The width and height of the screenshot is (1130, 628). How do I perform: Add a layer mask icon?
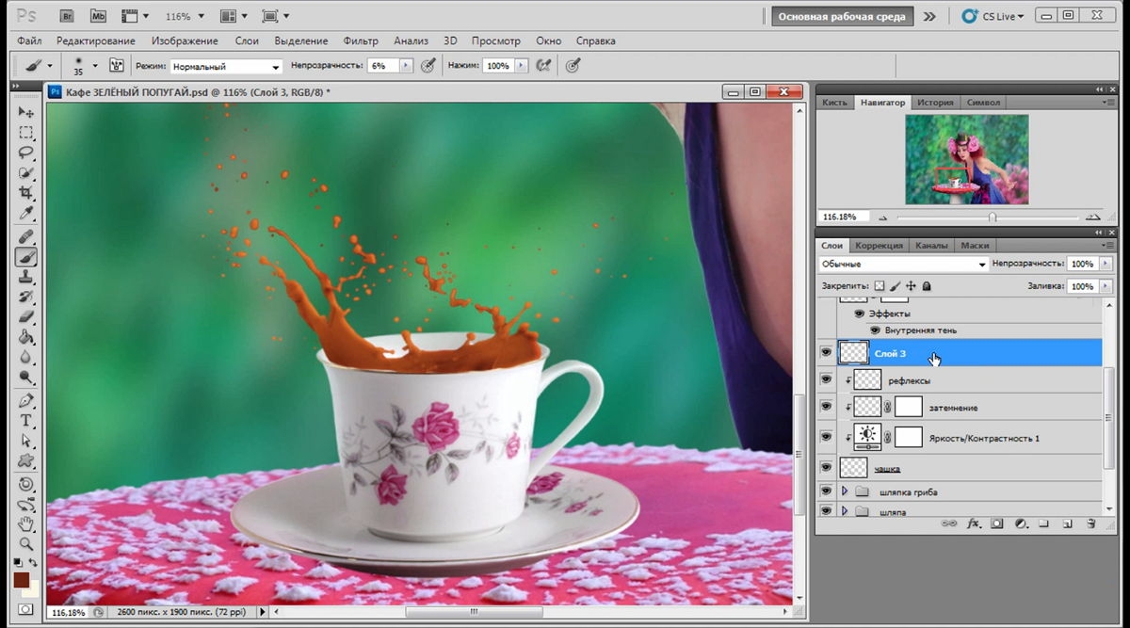997,523
